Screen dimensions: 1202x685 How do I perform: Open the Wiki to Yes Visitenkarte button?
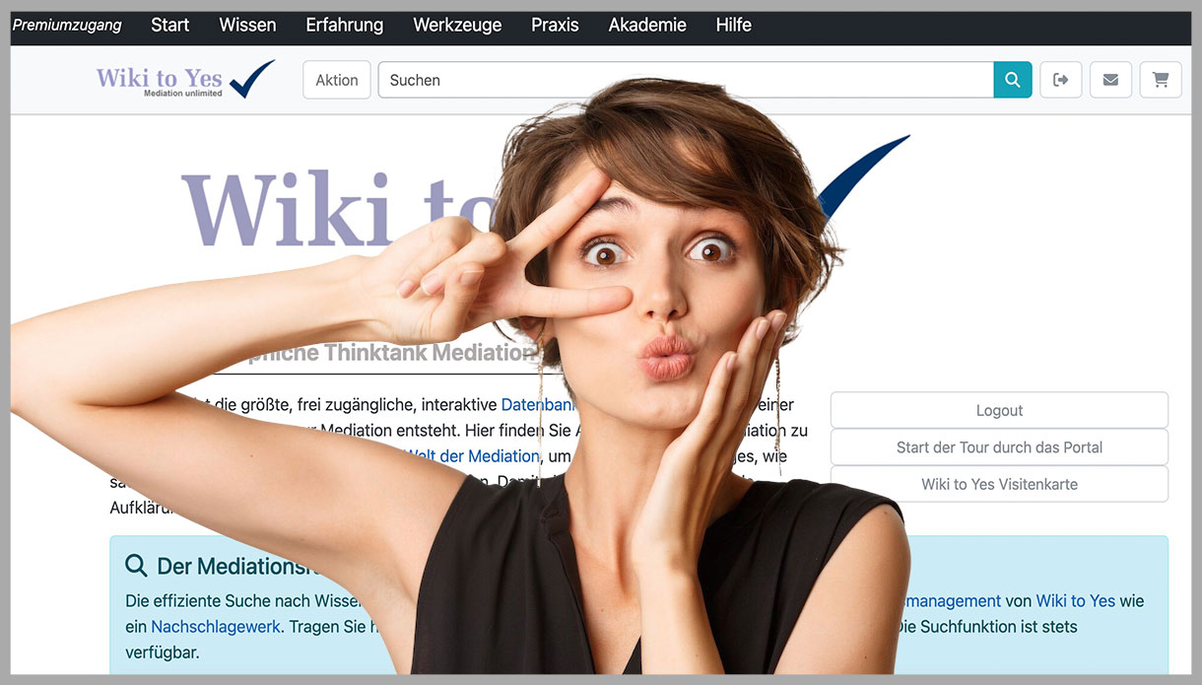(999, 484)
